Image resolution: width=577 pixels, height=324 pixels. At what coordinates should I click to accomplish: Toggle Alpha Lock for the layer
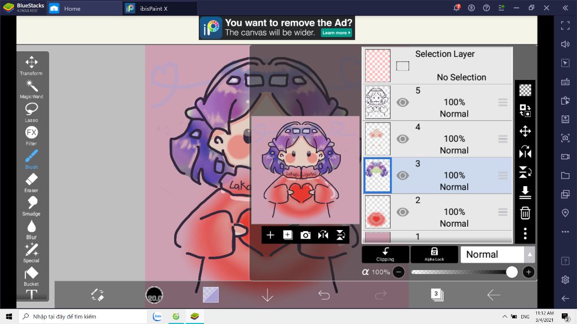tap(434, 254)
